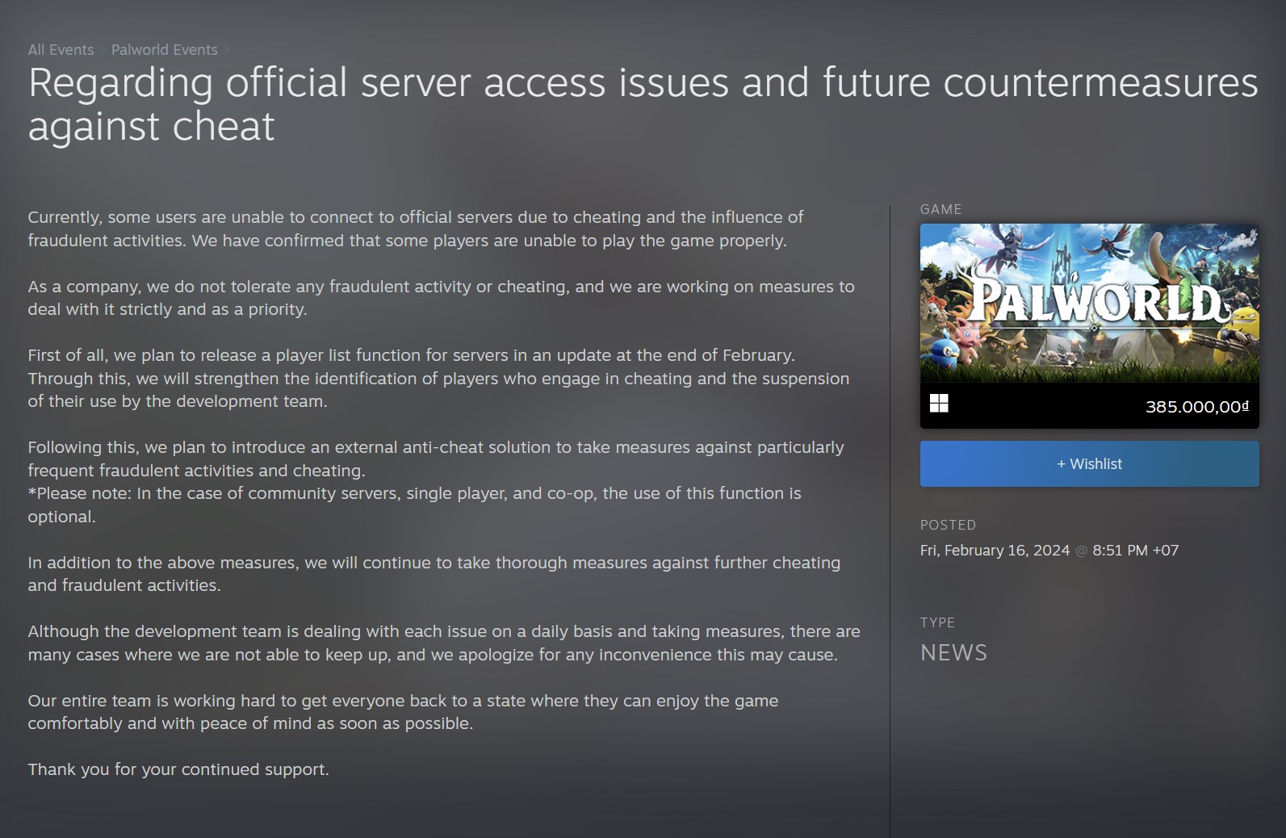
Task: Click paragraph starting 'As a company, we do not tolerate'
Action: pyautogui.click(x=441, y=298)
